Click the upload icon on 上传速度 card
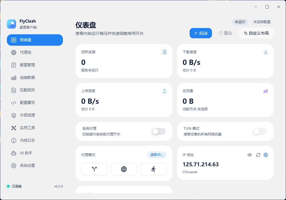The width and height of the screenshot is (286, 200). 164,91
